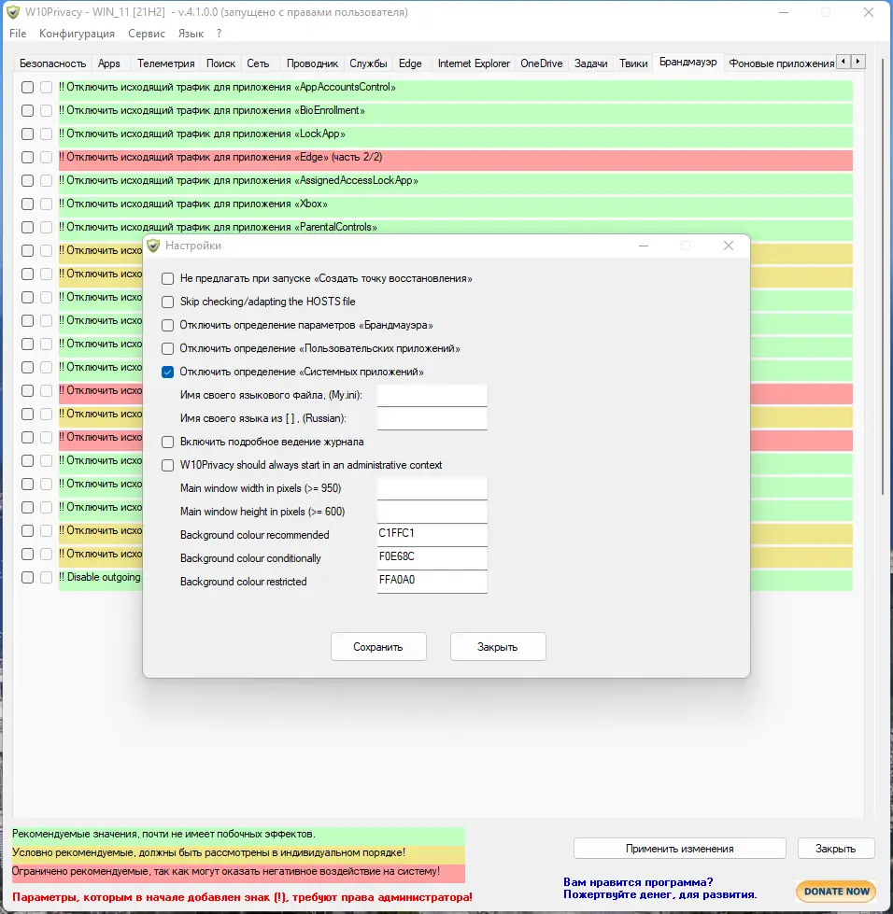This screenshot has height=914, width=893.
Task: Click the W10Privacy shield icon in main title bar
Action: point(13,12)
